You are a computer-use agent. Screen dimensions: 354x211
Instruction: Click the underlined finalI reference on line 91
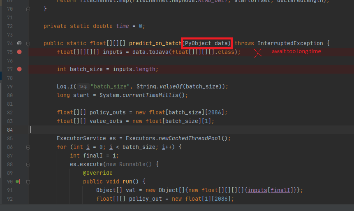pos(280,190)
